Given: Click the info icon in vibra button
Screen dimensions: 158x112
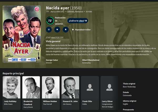Looking at the screenshot, I should click(86, 21).
